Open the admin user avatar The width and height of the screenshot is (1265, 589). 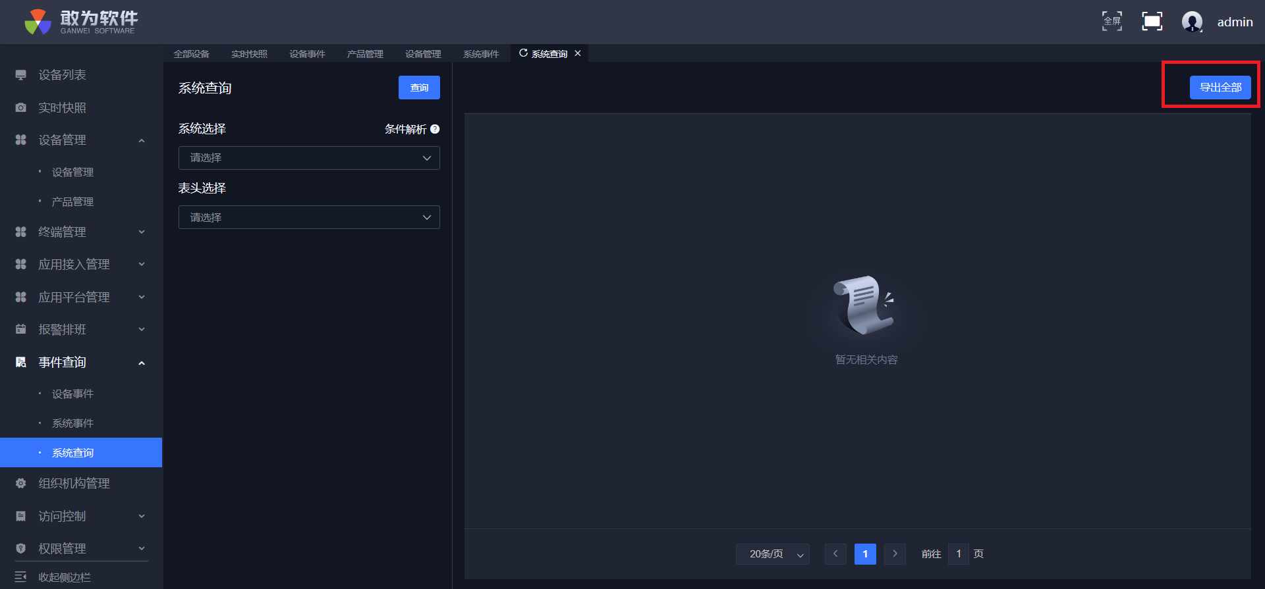(x=1192, y=22)
